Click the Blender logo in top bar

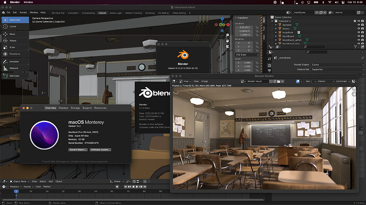tap(3, 13)
